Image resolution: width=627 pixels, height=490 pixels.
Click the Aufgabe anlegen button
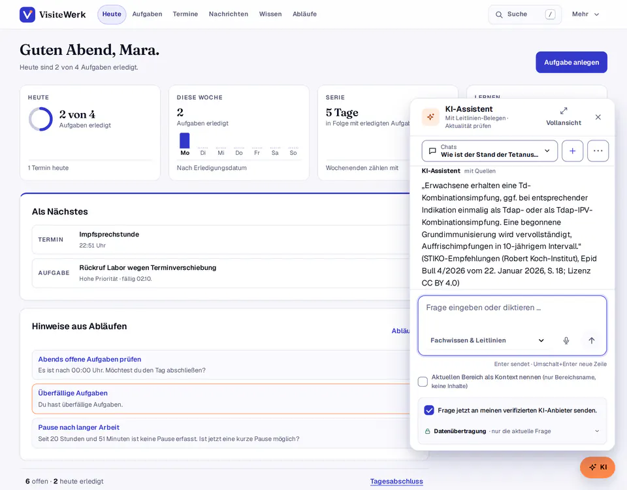[571, 63]
